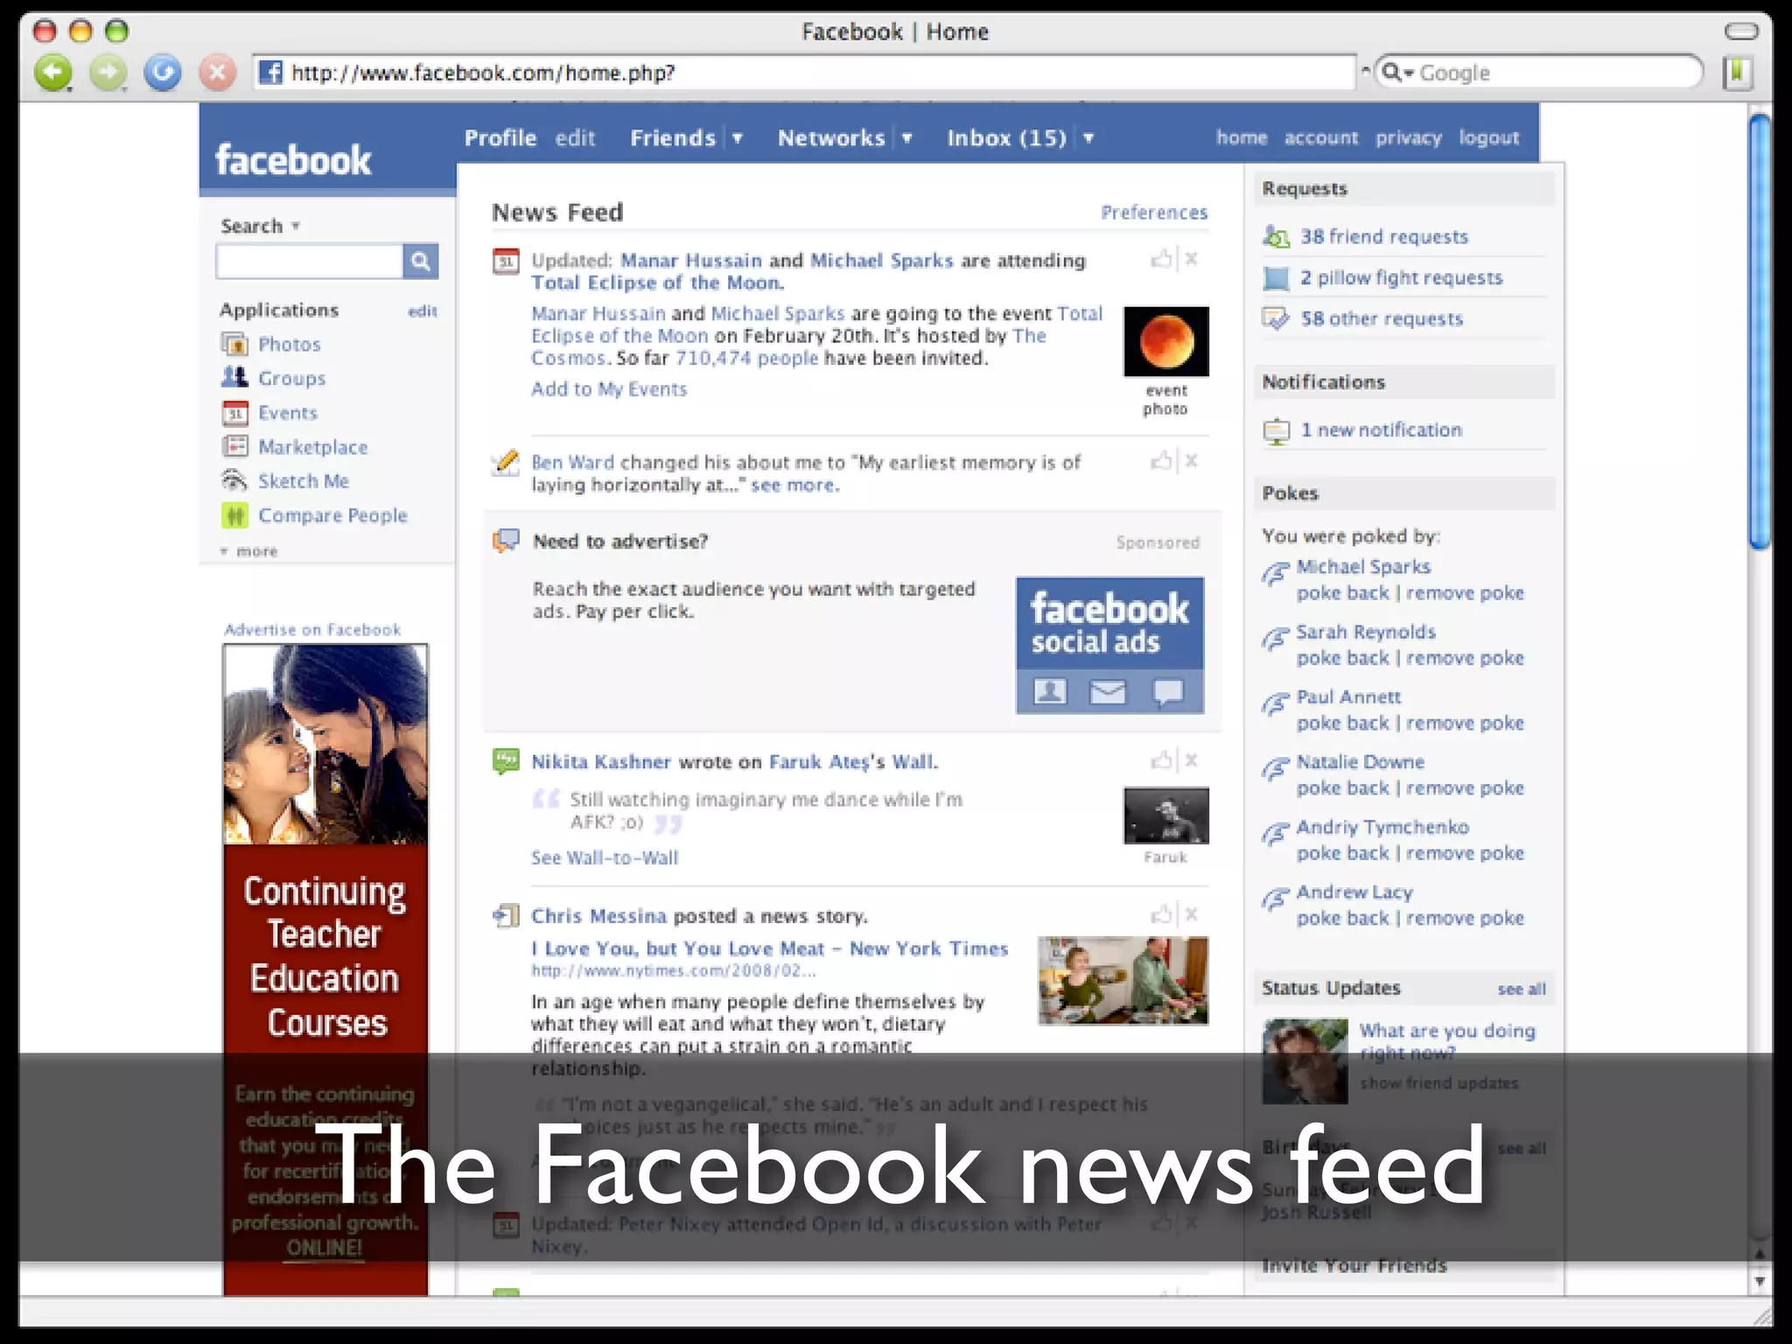
Task: Open the Search options dropdown arrow
Action: coord(296,226)
